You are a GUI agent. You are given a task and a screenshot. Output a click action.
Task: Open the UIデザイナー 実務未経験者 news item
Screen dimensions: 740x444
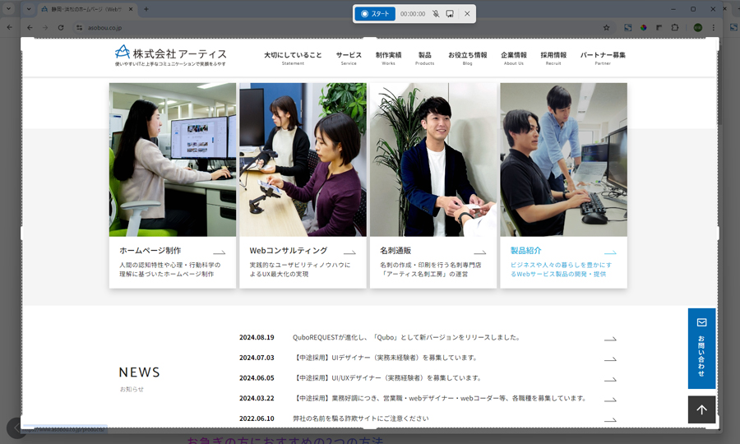coord(386,358)
